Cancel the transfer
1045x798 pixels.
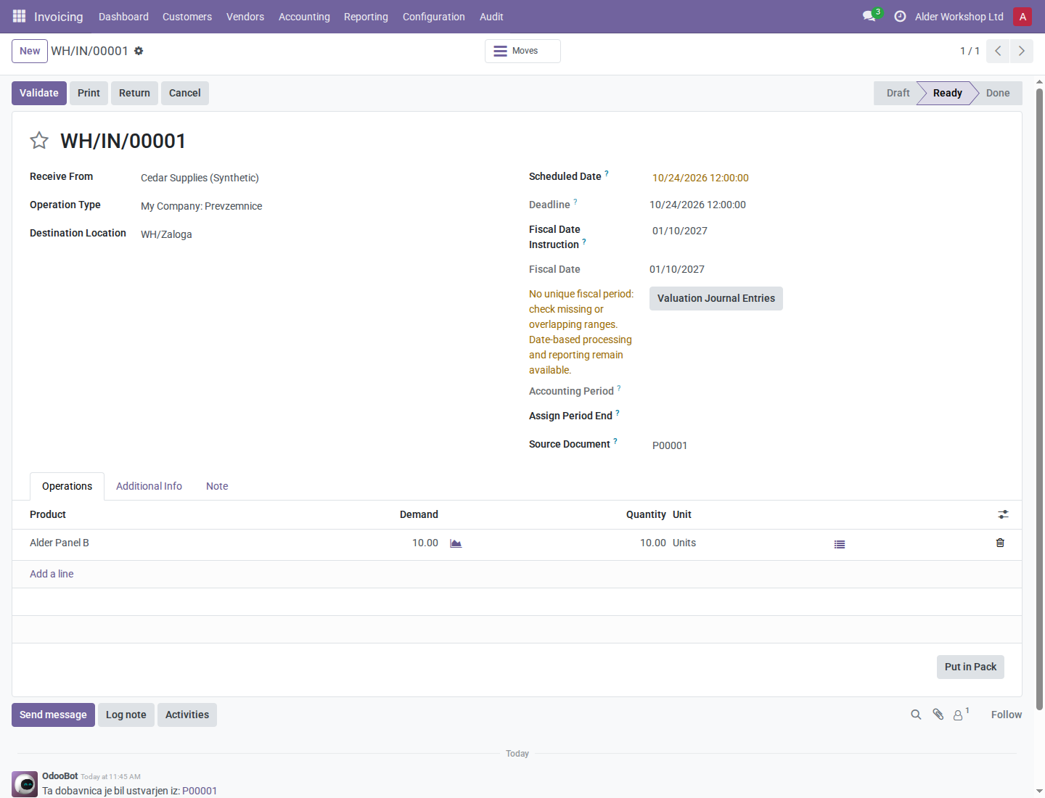(185, 93)
